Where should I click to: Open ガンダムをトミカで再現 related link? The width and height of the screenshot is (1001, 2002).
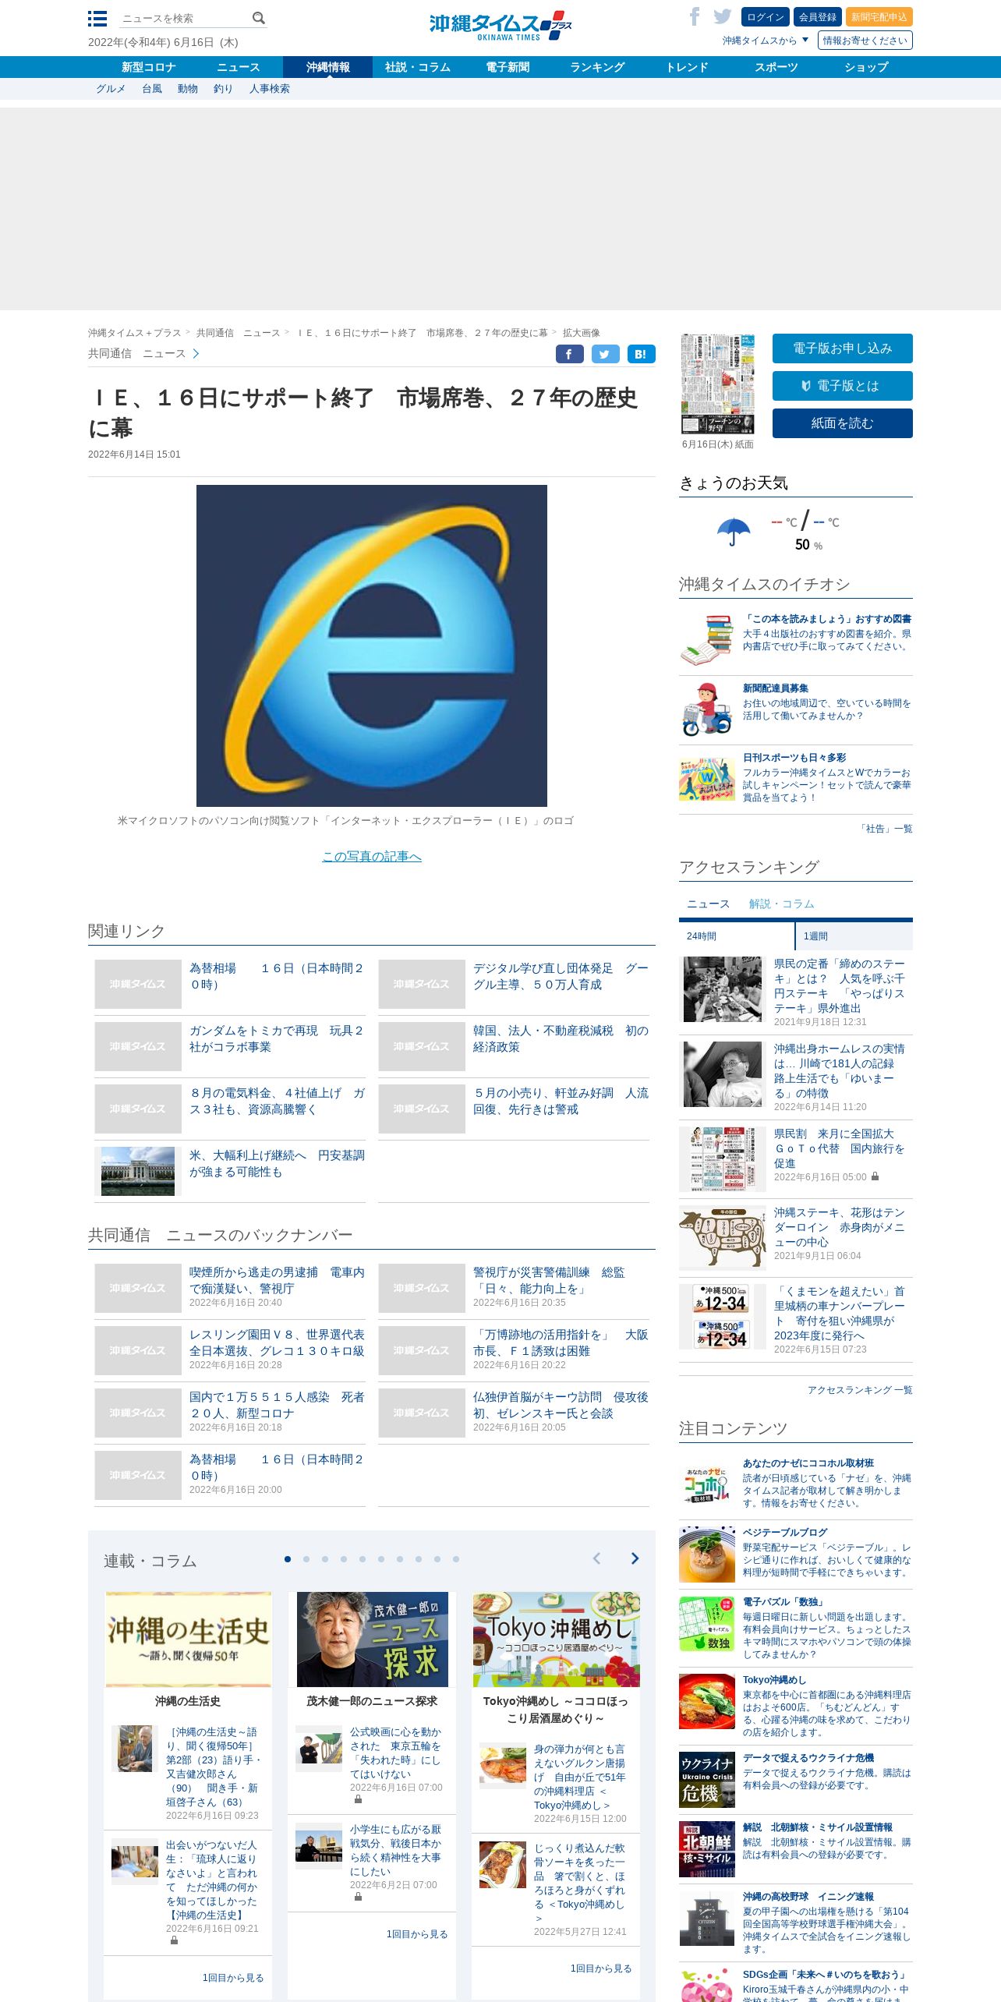(x=277, y=1038)
